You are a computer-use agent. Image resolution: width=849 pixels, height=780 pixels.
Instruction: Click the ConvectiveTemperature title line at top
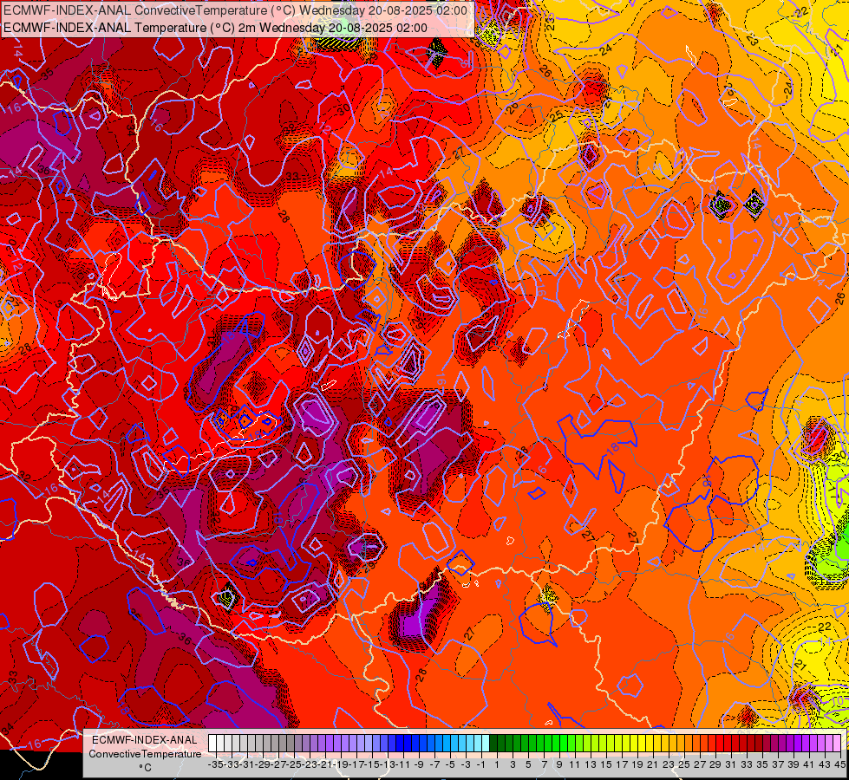click(236, 10)
